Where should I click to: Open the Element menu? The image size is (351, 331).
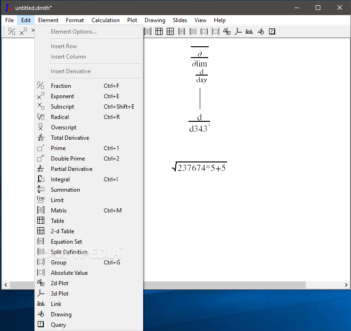coord(48,20)
